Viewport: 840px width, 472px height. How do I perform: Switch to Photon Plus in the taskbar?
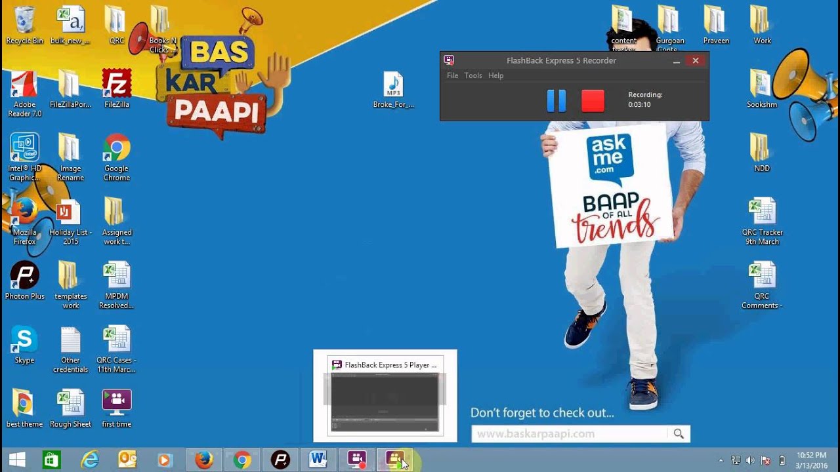280,460
